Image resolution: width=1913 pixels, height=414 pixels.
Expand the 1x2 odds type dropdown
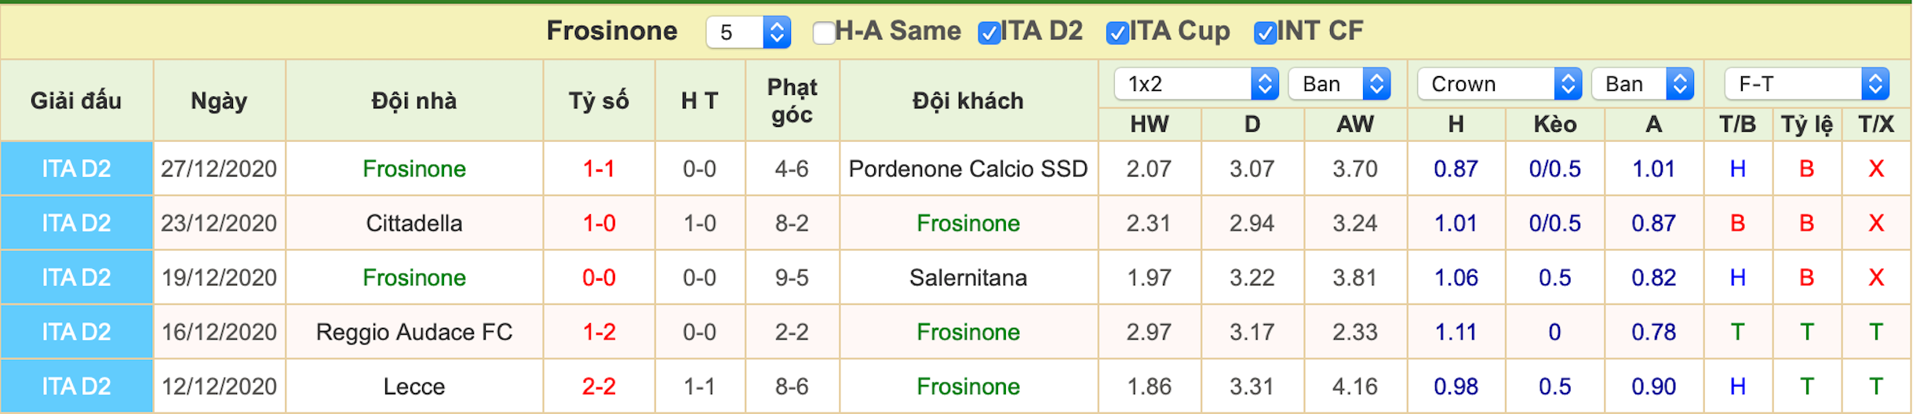click(x=1196, y=84)
